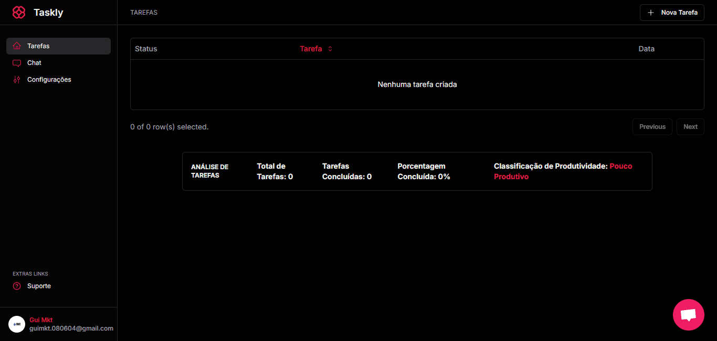Click the TAREFAS breadcrumb title
Viewport: 717px width, 341px height.
pos(144,13)
